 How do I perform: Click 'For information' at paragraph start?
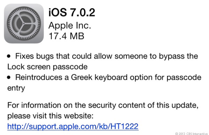(34, 105)
